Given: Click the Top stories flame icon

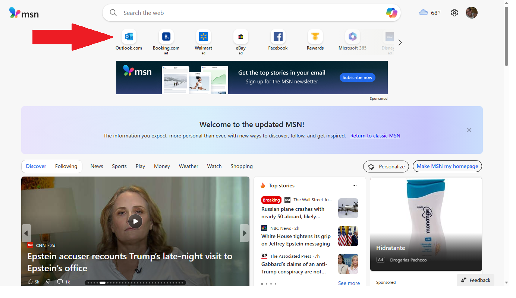Looking at the screenshot, I should pos(263,186).
